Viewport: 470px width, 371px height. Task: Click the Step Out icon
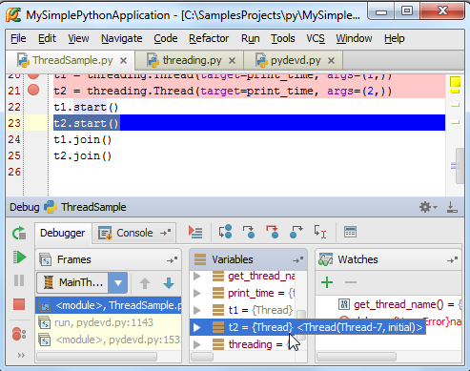tap(296, 232)
